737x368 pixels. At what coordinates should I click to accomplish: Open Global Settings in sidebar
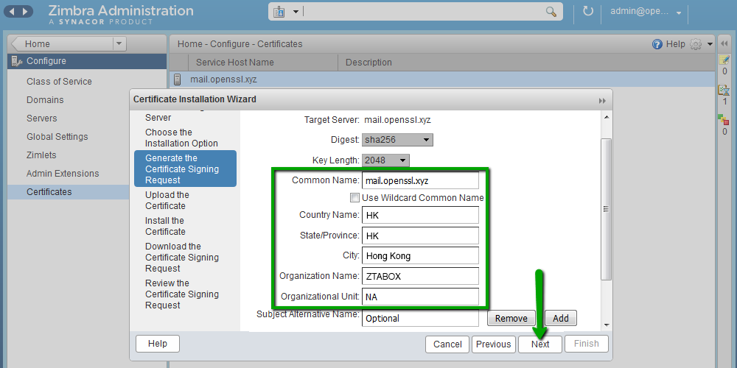pyautogui.click(x=57, y=137)
